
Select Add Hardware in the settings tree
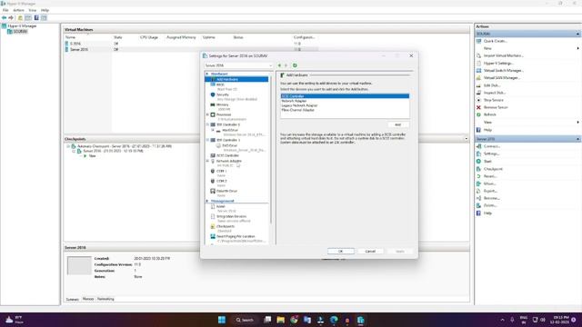pyautogui.click(x=236, y=79)
